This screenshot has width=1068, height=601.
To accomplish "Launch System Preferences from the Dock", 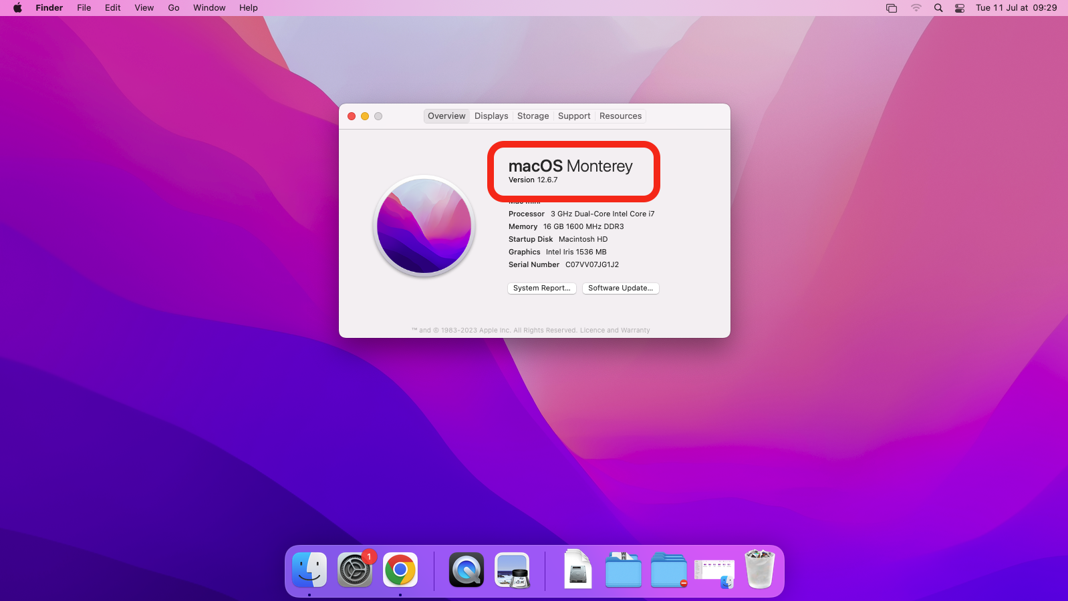I will pos(355,570).
